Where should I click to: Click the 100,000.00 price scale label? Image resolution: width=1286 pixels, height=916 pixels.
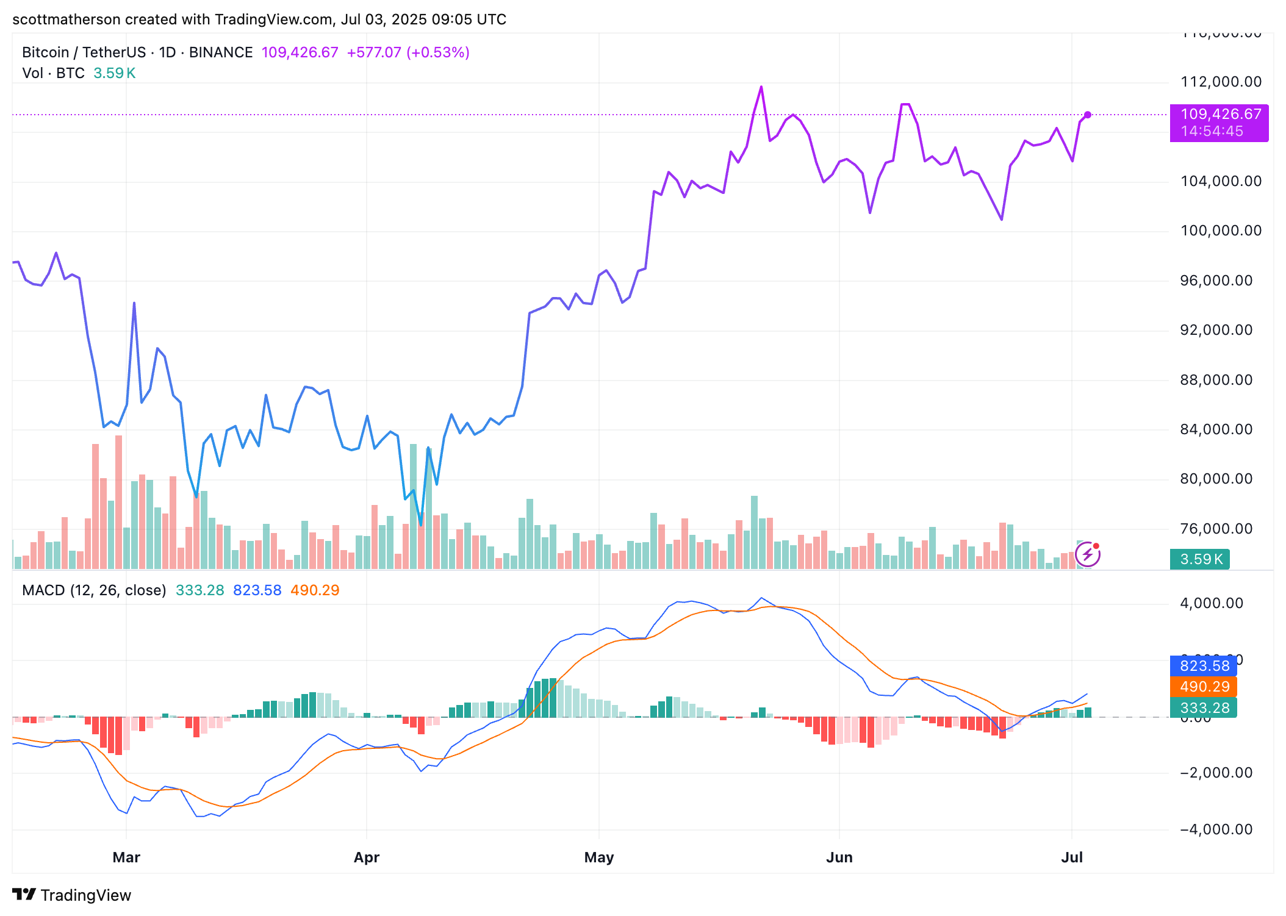point(1221,231)
